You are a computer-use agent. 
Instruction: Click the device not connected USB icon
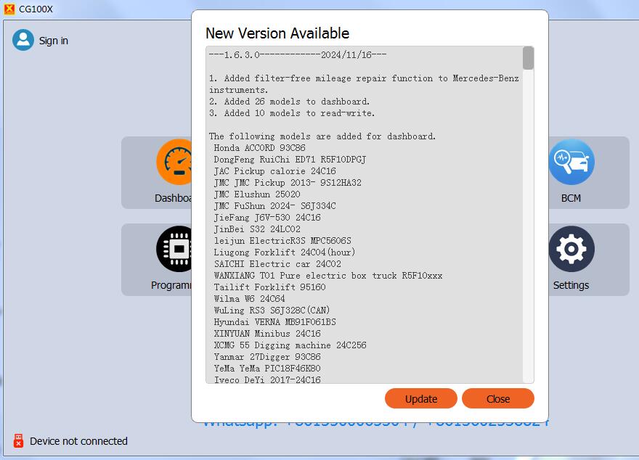18,440
